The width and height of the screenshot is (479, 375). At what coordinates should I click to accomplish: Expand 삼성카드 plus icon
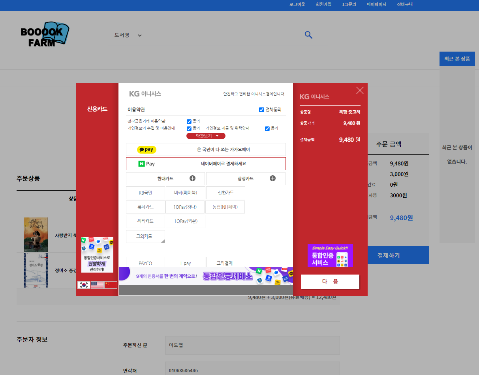[272, 178]
